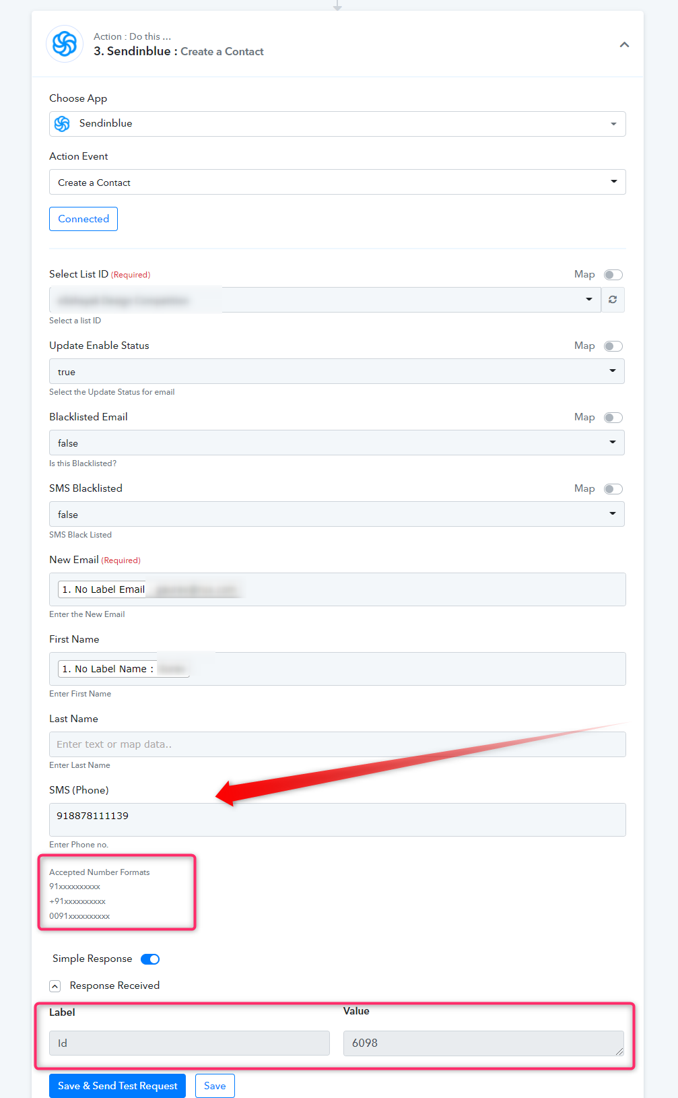This screenshot has height=1098, width=678.
Task: Collapse the Response Received section arrow
Action: pyautogui.click(x=55, y=986)
